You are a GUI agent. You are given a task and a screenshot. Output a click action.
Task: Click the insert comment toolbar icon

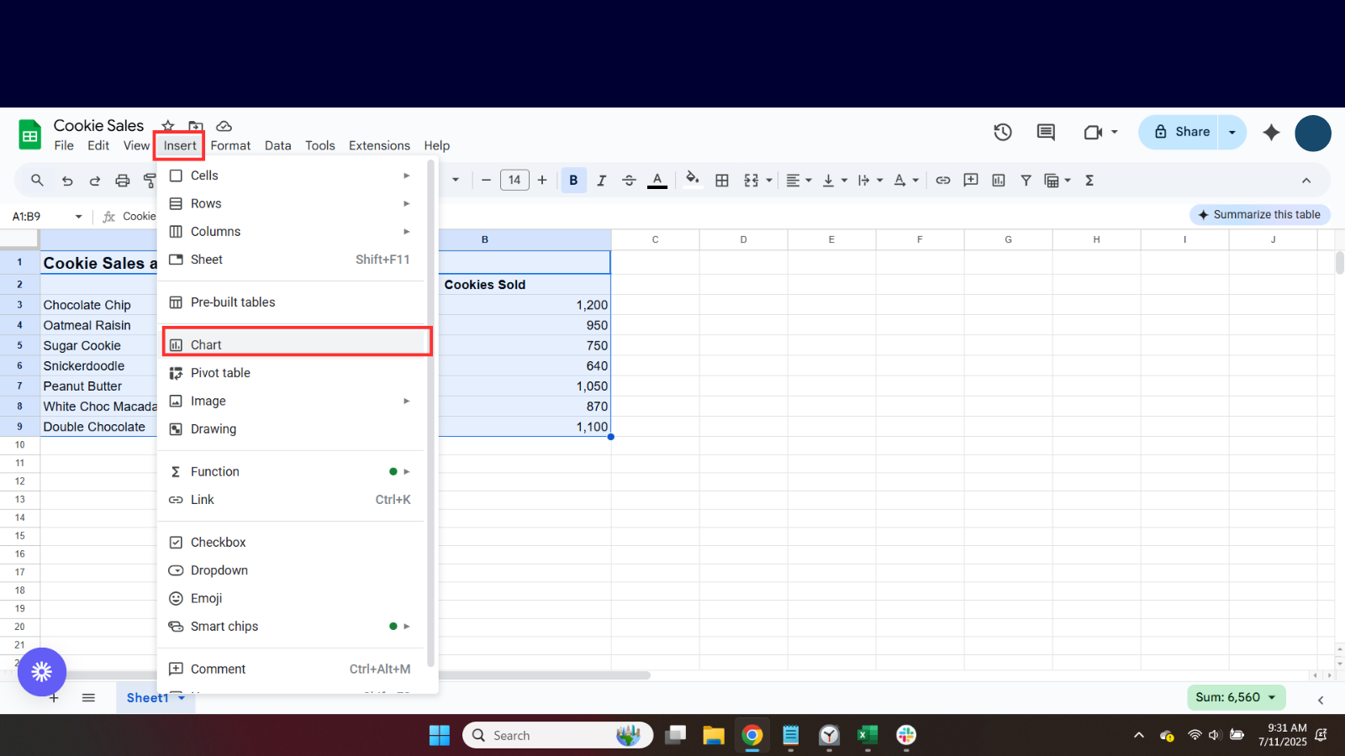(971, 180)
